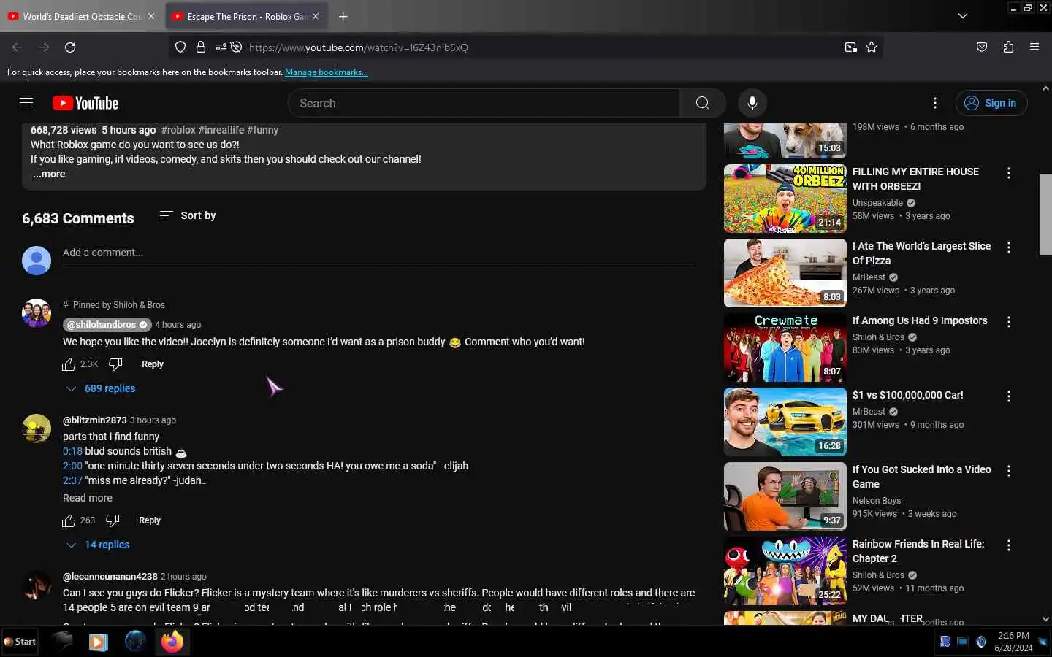Click the YouTube logo

coord(85,103)
